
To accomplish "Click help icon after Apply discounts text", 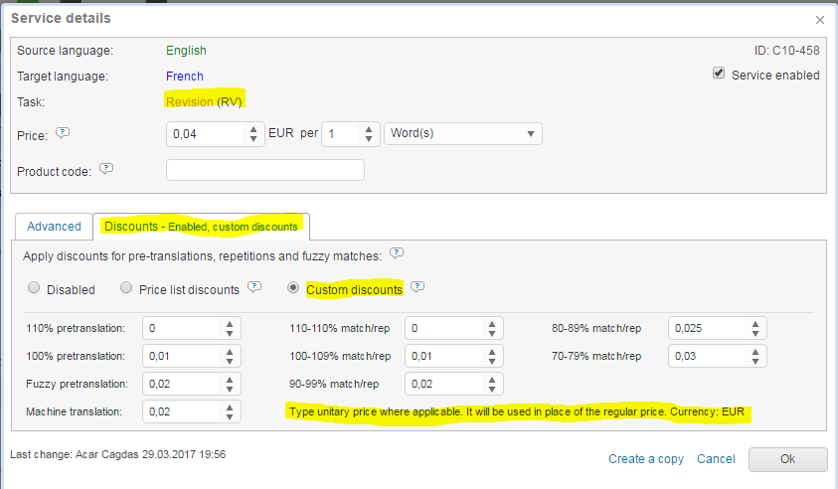I will coord(396,254).
